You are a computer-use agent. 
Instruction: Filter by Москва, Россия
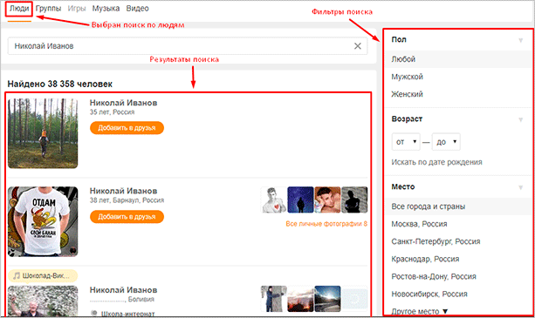click(419, 224)
